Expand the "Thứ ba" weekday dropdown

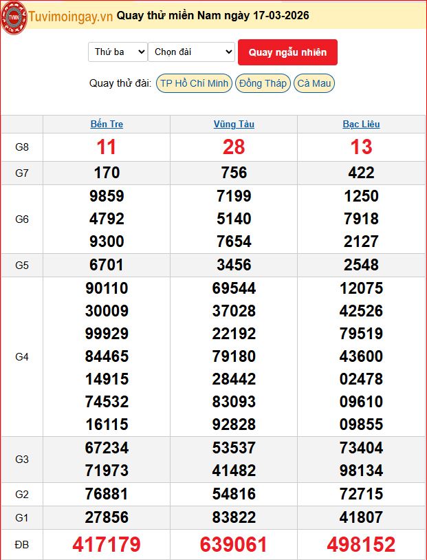[118, 52]
